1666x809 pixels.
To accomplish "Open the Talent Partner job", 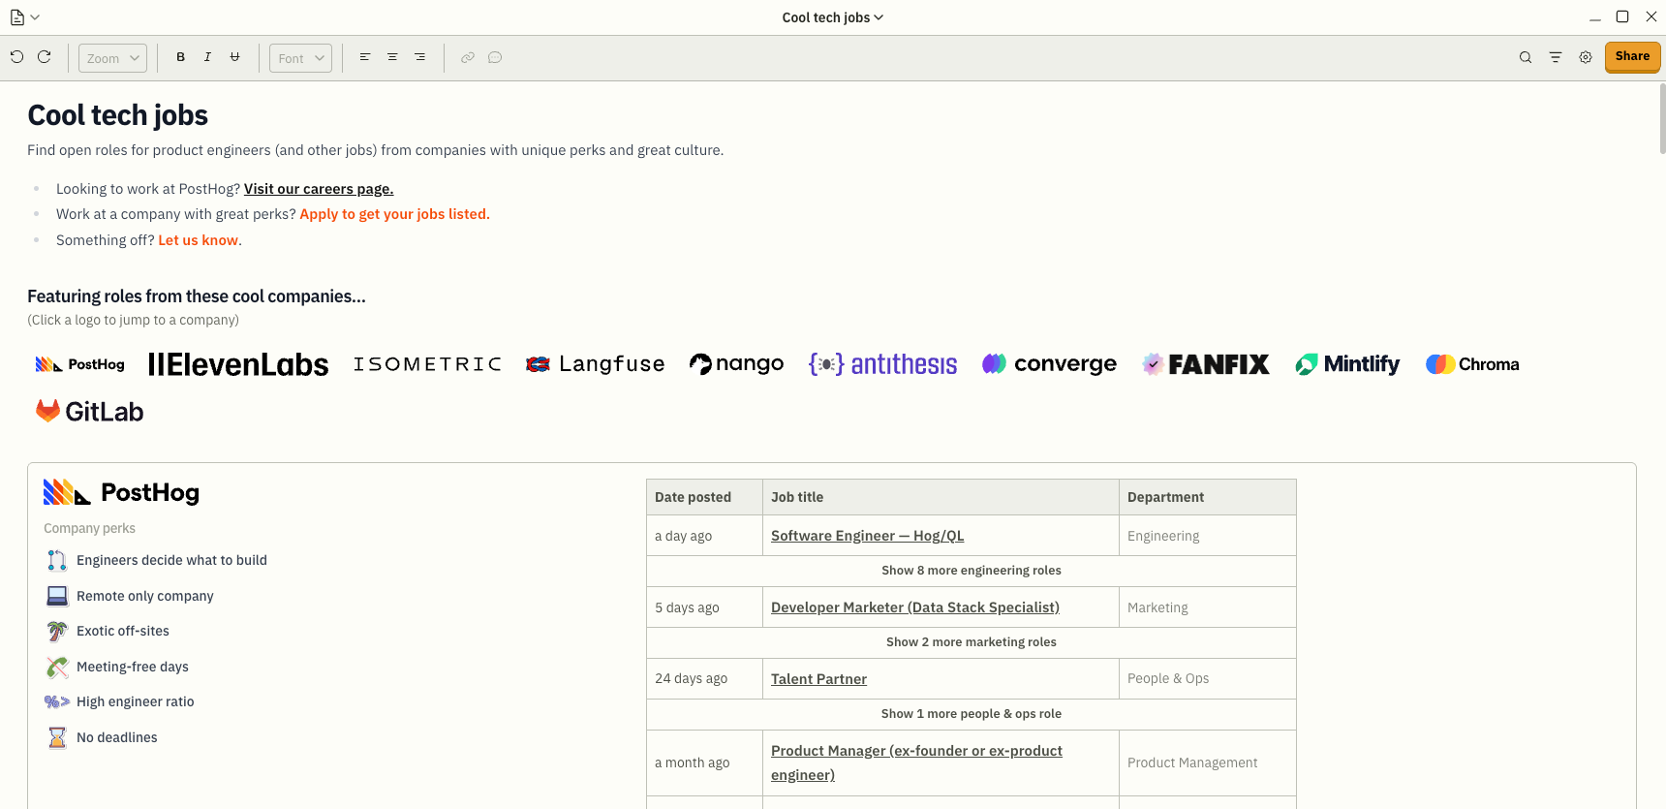I will (818, 679).
